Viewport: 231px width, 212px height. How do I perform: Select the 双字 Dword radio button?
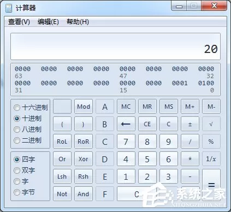pos(17,170)
